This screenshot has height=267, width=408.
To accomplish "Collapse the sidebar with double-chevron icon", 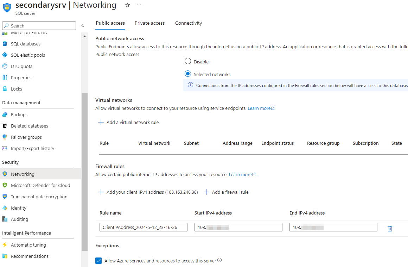I will [x=83, y=25].
